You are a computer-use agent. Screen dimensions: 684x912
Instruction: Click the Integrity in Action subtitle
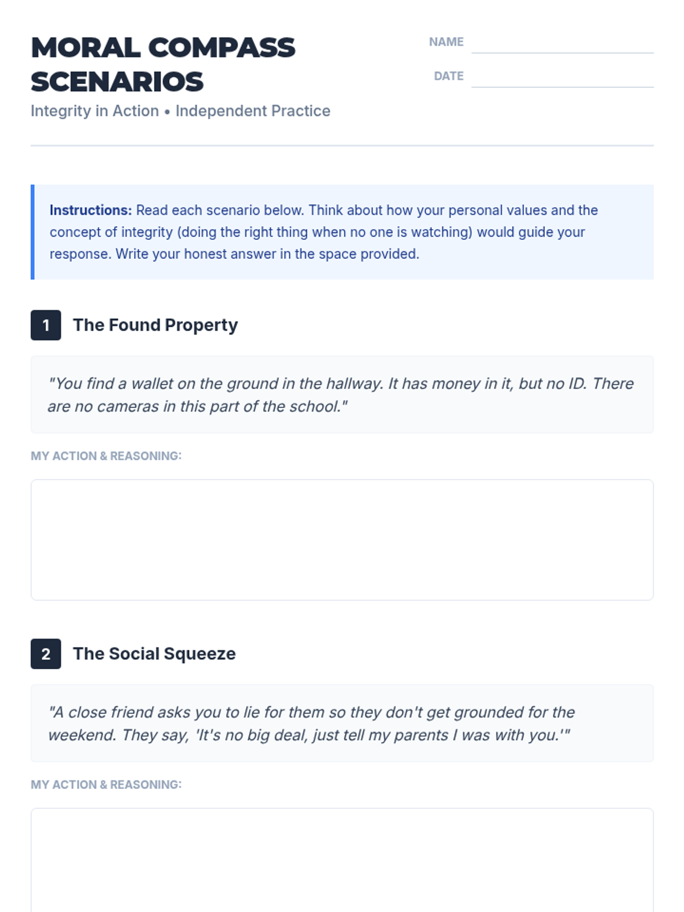95,111
